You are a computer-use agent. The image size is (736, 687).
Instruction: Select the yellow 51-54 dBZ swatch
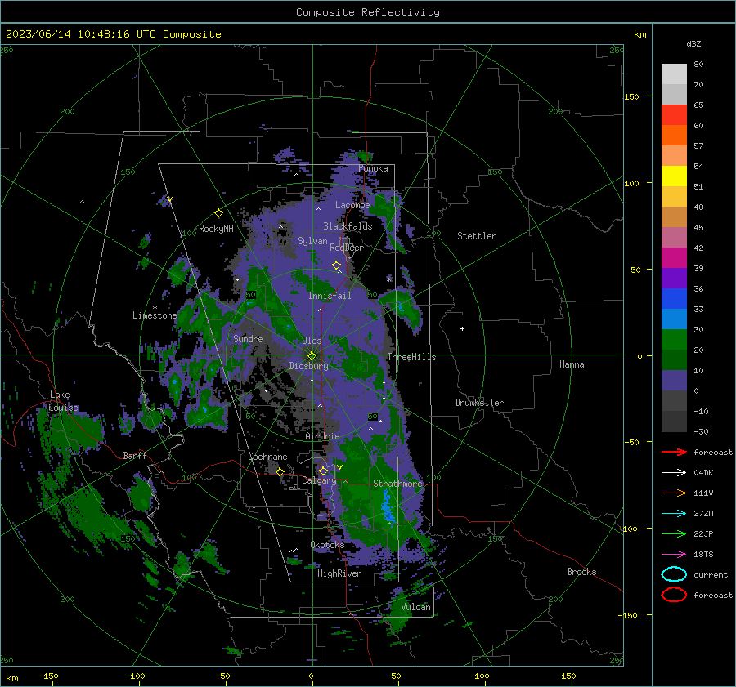[x=674, y=176]
